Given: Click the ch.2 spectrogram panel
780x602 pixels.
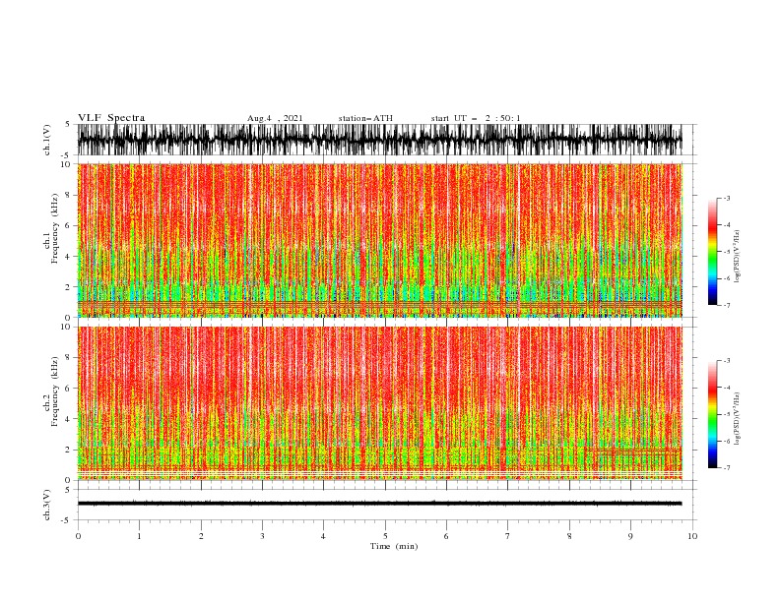Looking at the screenshot, I should click(380, 403).
